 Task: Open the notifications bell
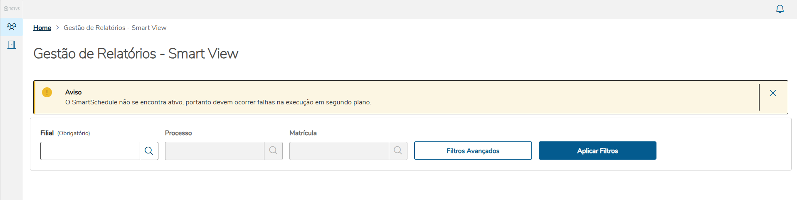pyautogui.click(x=780, y=9)
